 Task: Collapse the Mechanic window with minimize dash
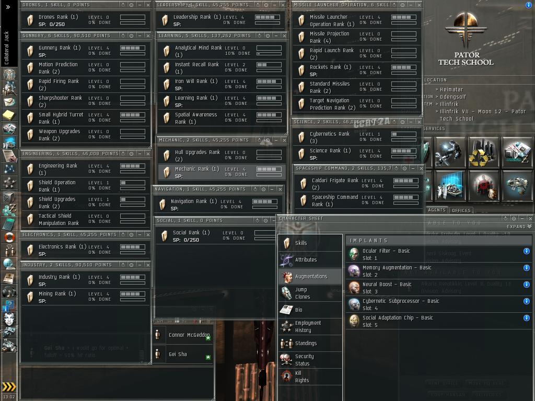tap(276, 140)
